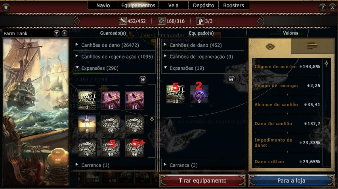Select the lantern expansion item with count 5
The image size is (338, 189).
[87, 124]
